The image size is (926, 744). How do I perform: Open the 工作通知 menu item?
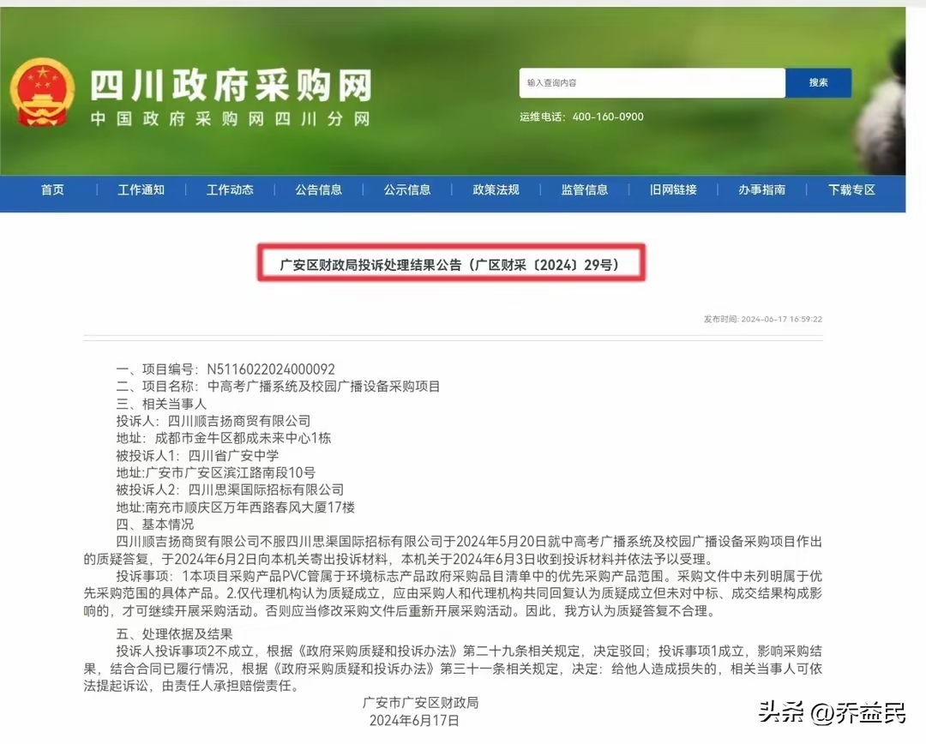pos(141,190)
